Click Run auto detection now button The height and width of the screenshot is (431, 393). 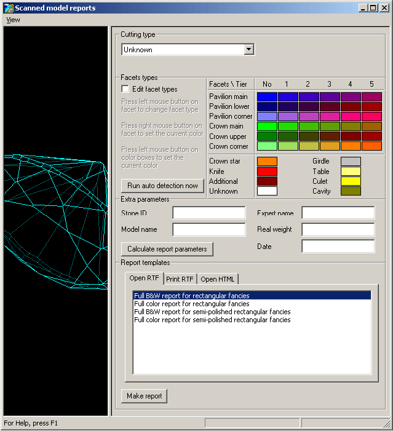(x=162, y=186)
